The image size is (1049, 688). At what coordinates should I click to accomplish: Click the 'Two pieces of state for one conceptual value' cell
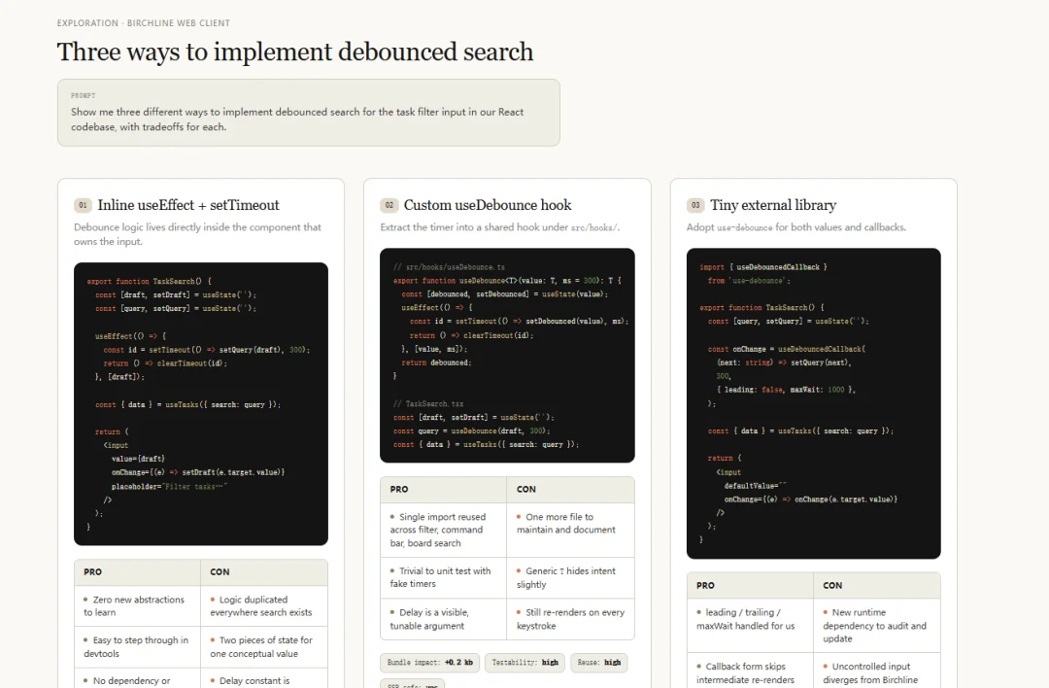(264, 647)
